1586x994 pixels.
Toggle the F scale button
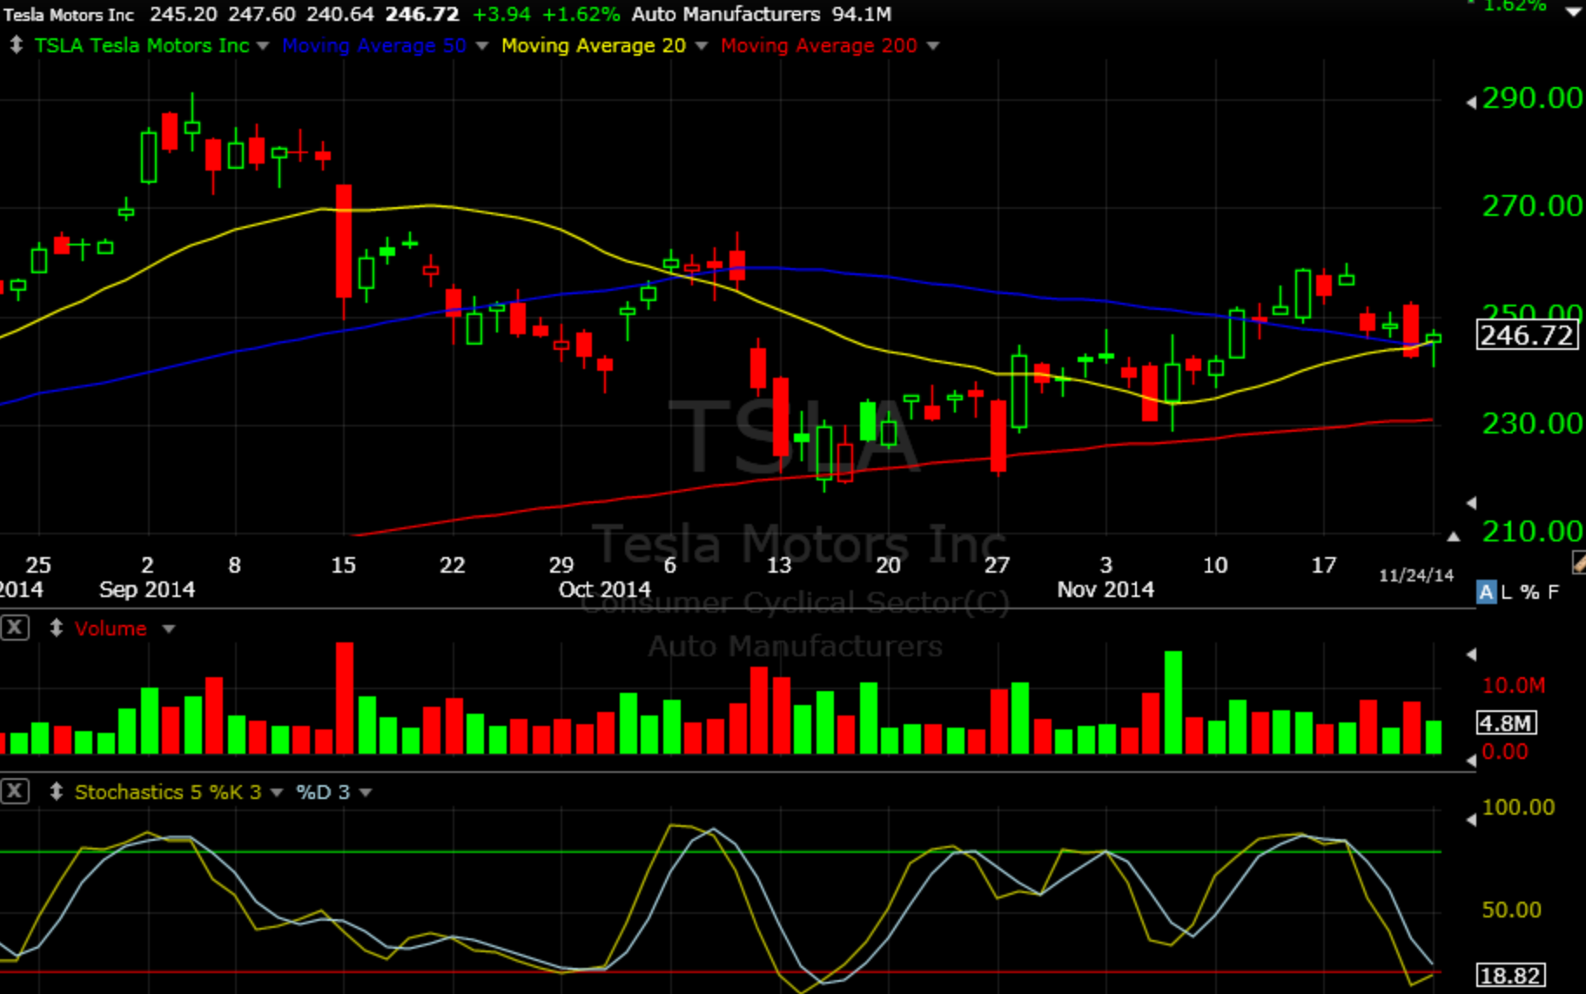pos(1554,593)
